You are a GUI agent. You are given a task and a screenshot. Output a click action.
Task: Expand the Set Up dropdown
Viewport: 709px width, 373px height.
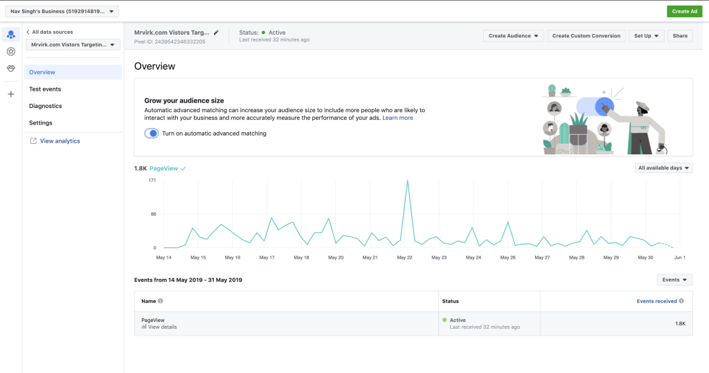coord(646,36)
